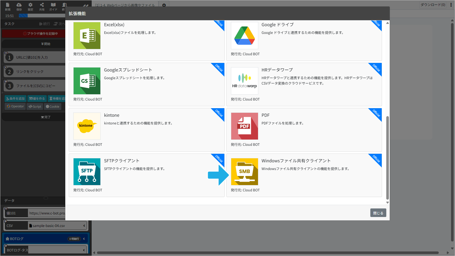Expand the BOTログ-タスク row chevron
The width and height of the screenshot is (455, 256).
(x=84, y=250)
